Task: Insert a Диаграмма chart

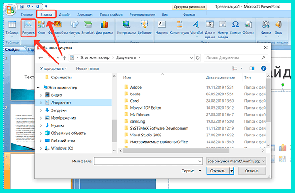Action: tap(104, 27)
